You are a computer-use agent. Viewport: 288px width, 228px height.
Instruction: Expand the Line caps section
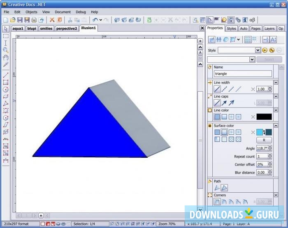[x=276, y=96]
